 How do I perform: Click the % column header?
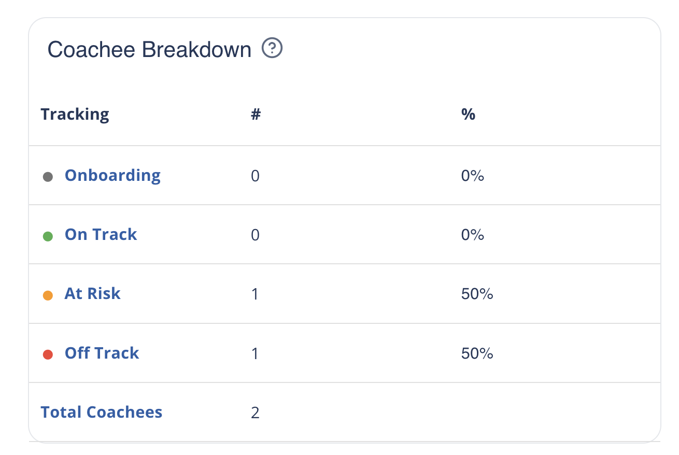pyautogui.click(x=468, y=114)
